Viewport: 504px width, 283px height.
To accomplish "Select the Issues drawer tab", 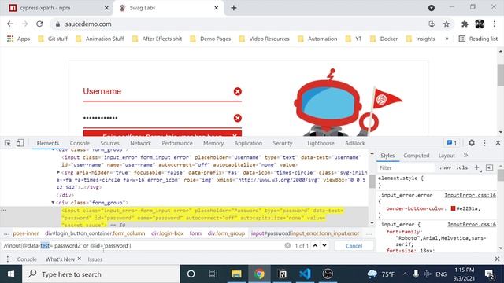I will (95, 259).
